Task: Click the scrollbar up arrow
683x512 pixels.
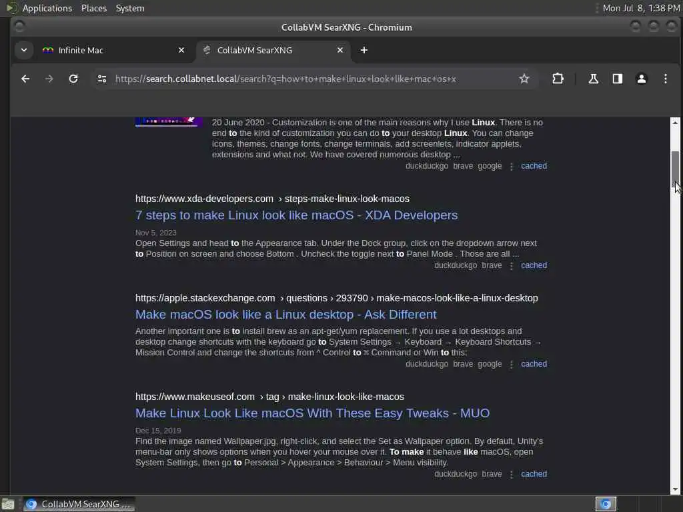Action: [x=675, y=123]
